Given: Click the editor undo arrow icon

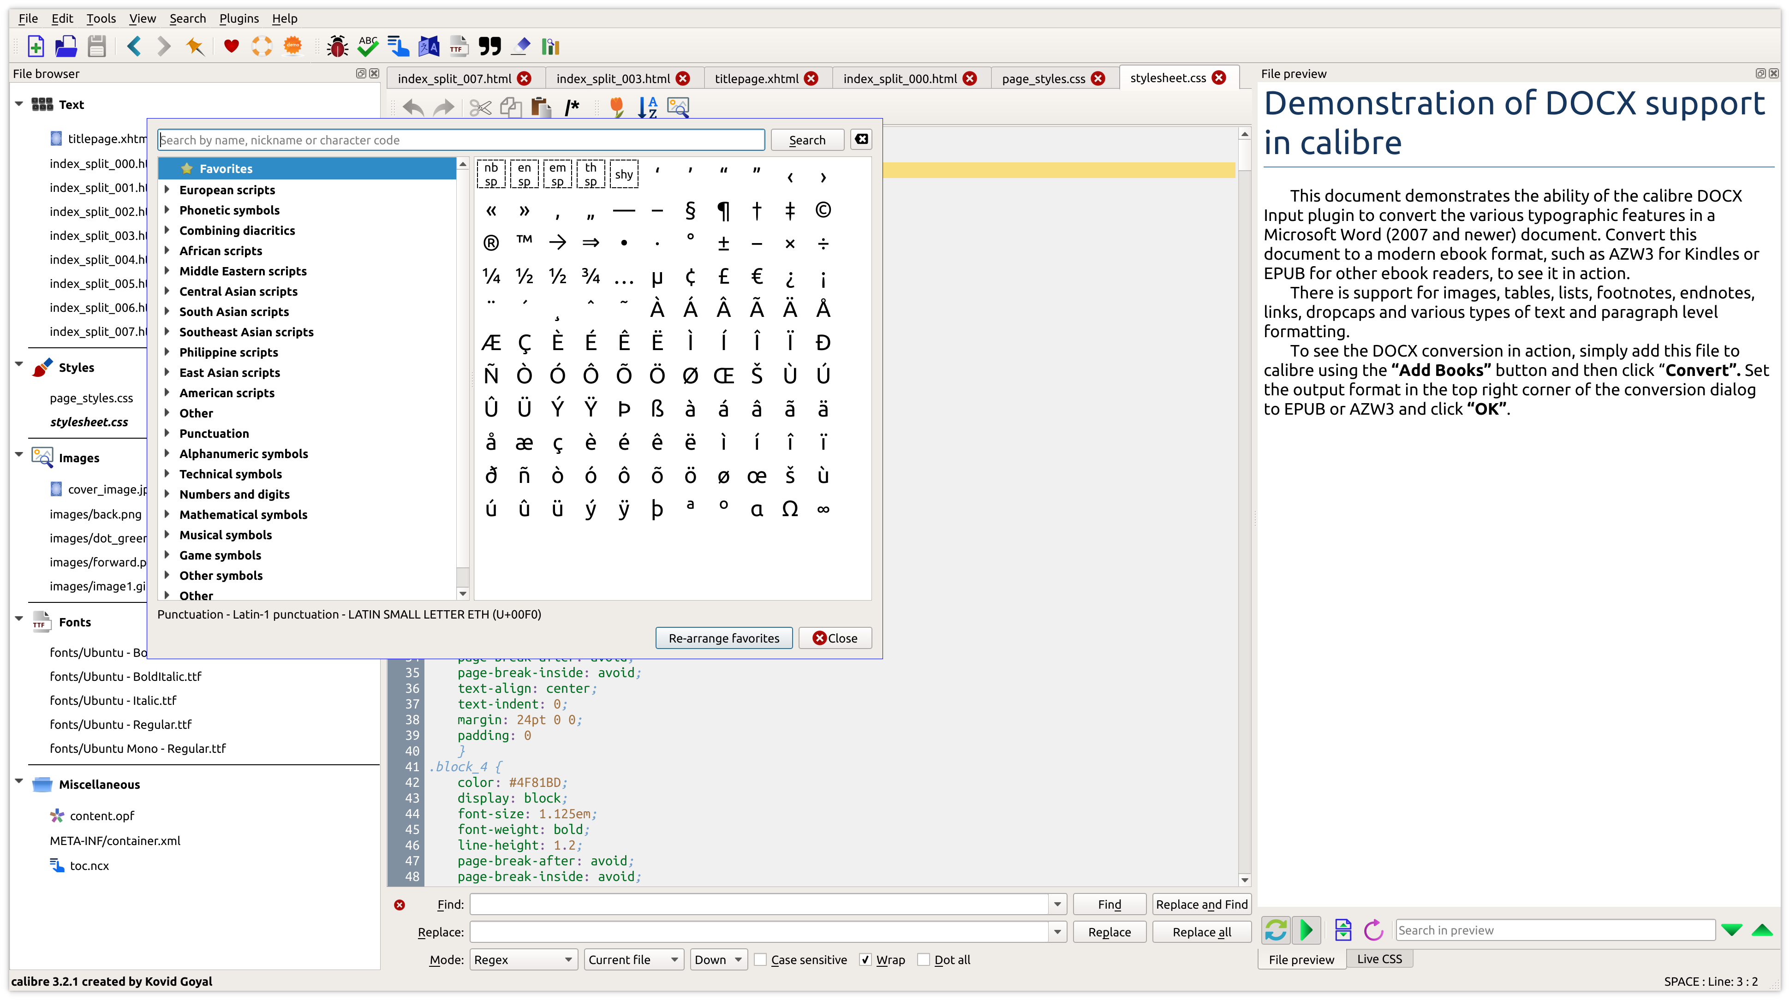Looking at the screenshot, I should (x=413, y=107).
